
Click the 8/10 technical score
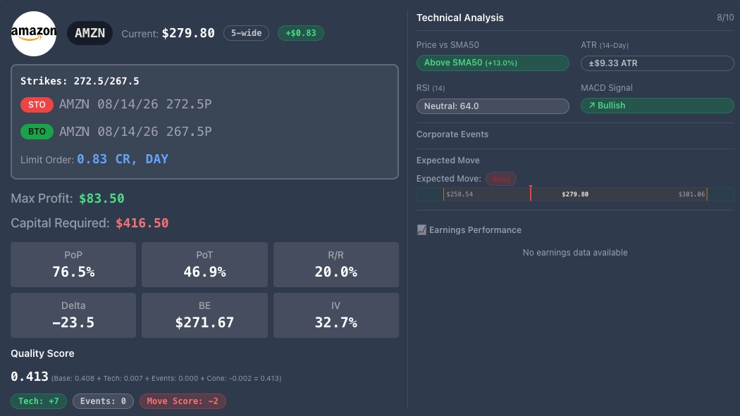[x=725, y=18]
